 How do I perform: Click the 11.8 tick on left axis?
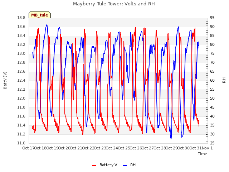click(x=21, y=107)
